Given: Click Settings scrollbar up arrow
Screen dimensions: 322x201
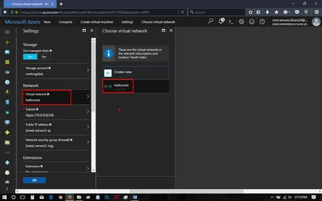Looking at the screenshot, I should click(x=94, y=40).
